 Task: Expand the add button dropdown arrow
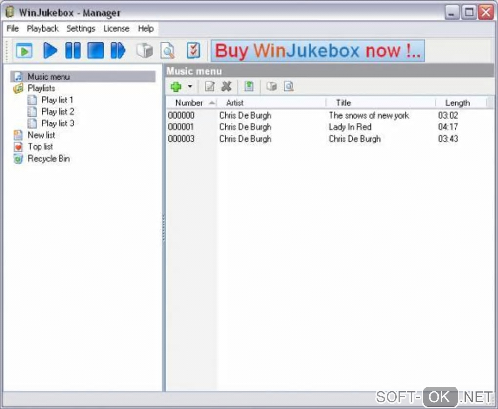[x=190, y=86]
